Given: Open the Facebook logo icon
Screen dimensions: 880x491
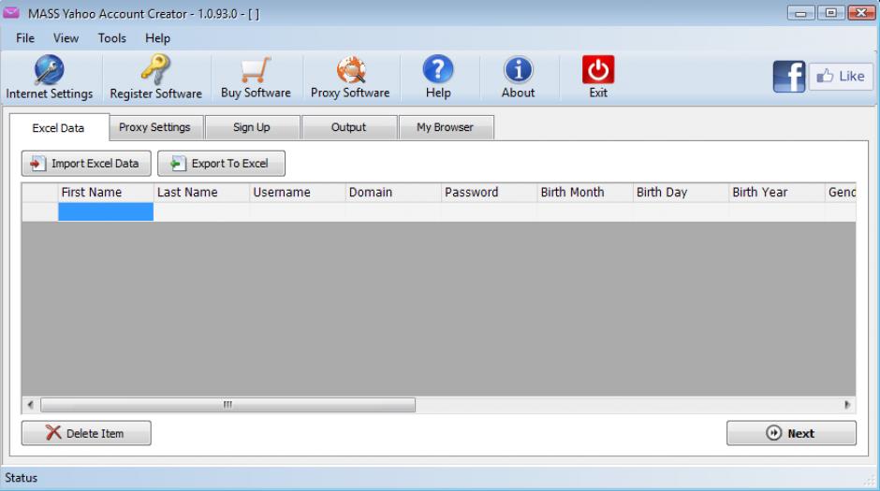Looking at the screenshot, I should pos(789,77).
